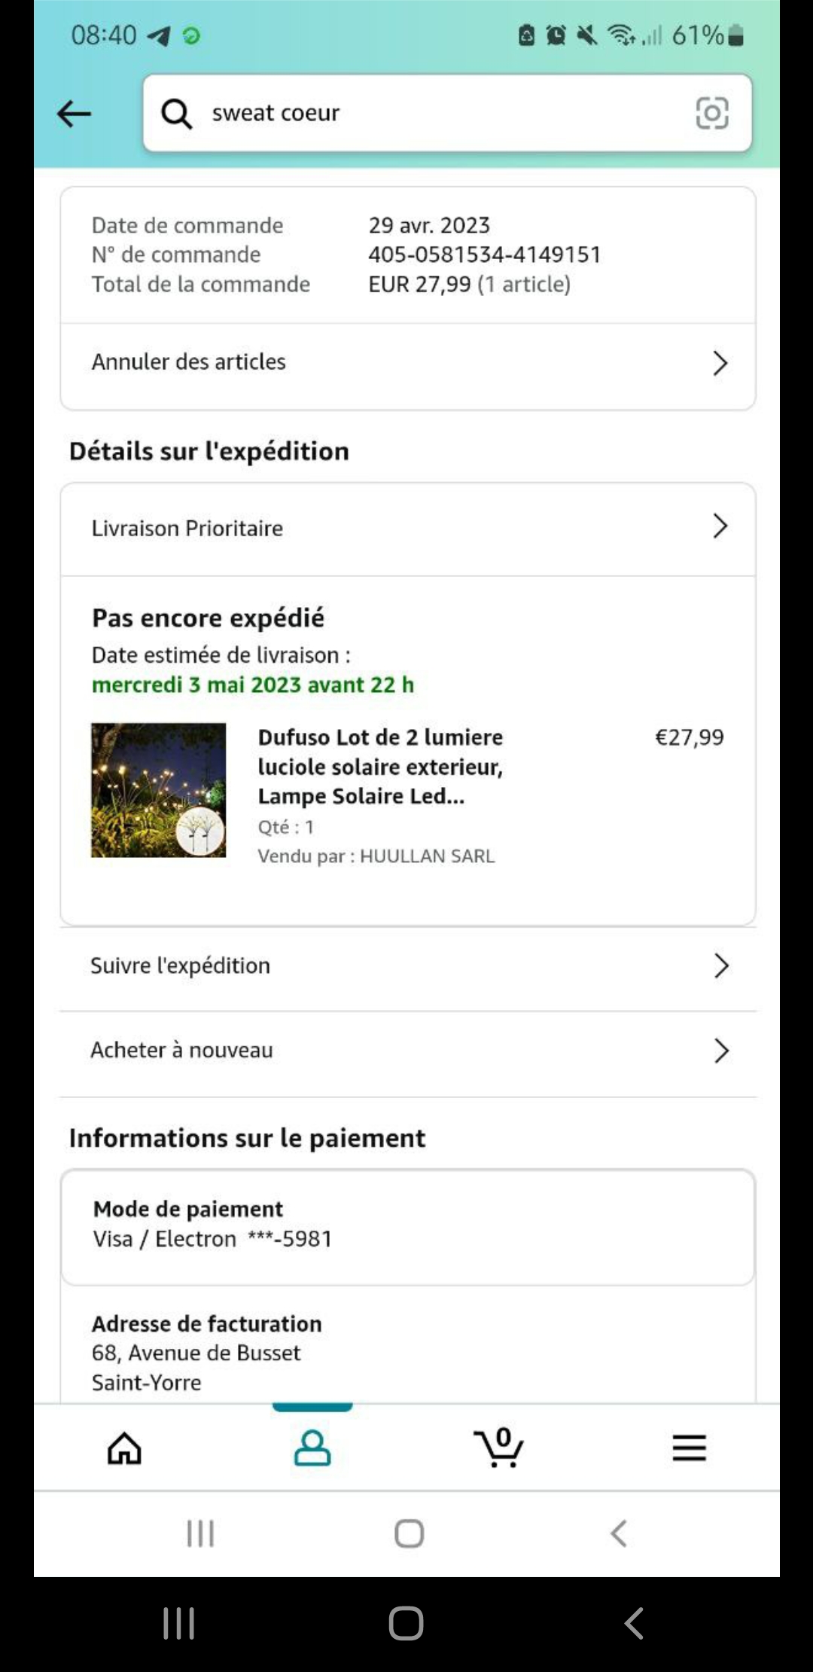The width and height of the screenshot is (813, 1672).
Task: Open the hamburger menu tab
Action: 689,1448
